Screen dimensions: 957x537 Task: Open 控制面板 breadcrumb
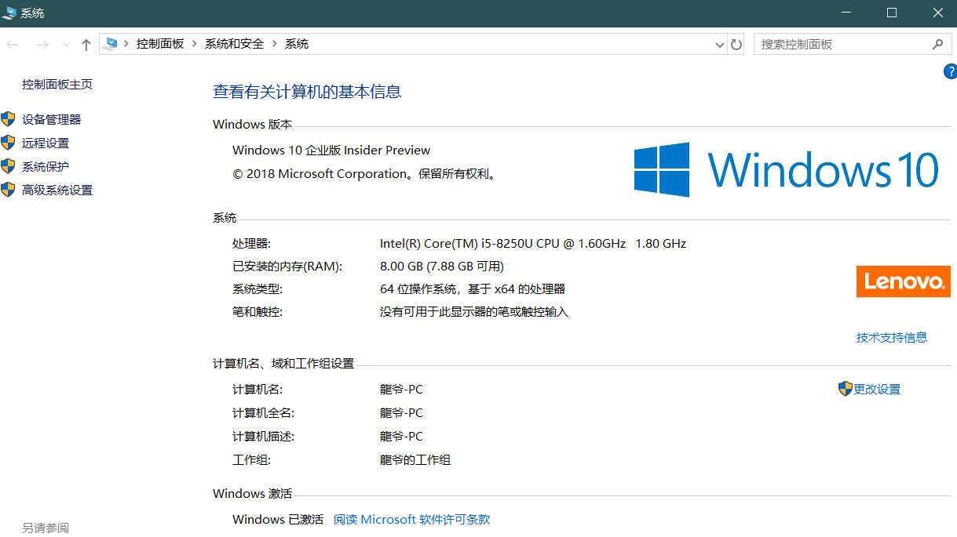160,44
